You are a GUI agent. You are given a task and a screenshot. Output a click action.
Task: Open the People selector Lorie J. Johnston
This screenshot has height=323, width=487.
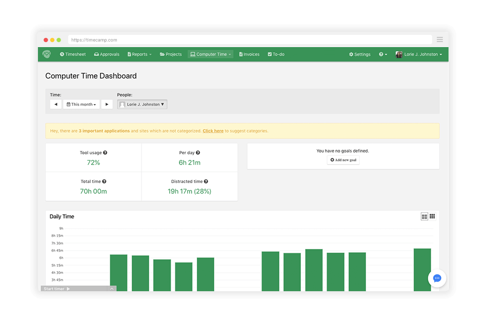[x=142, y=105]
